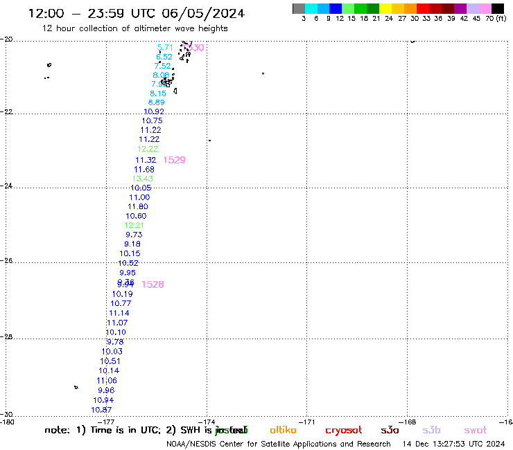Viewport: 513px width, 450px height.
Task: Click the green wave height value '12.22'
Action: [x=148, y=149]
